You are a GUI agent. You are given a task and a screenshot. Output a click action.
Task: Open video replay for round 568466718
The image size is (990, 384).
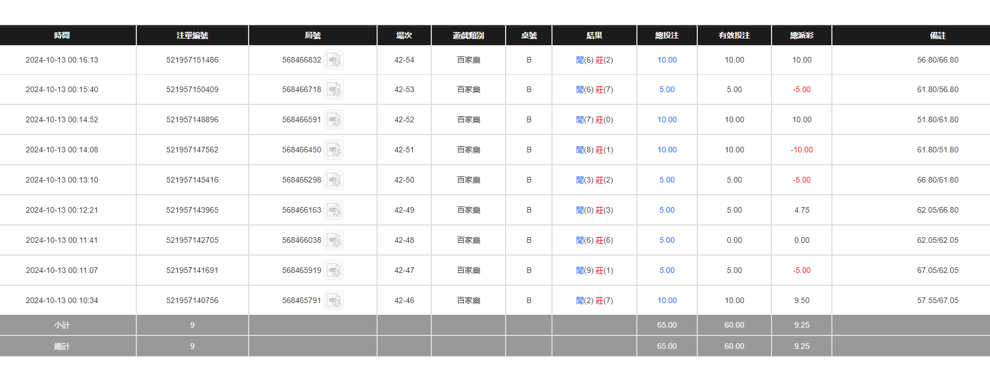334,90
